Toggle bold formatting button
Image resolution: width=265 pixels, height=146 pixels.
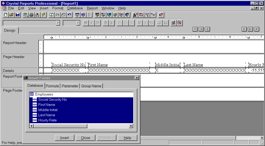86,23
